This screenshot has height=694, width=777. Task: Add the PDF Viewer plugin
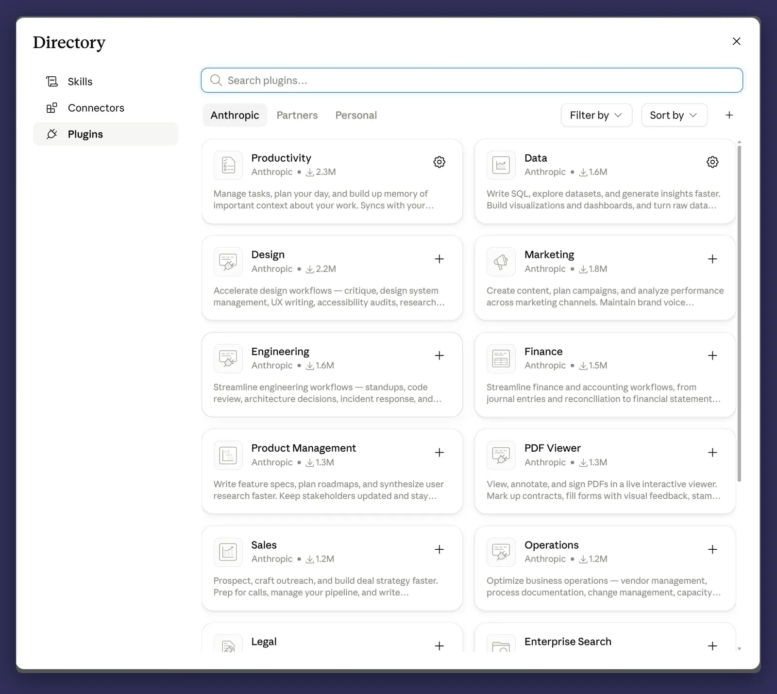pos(712,453)
